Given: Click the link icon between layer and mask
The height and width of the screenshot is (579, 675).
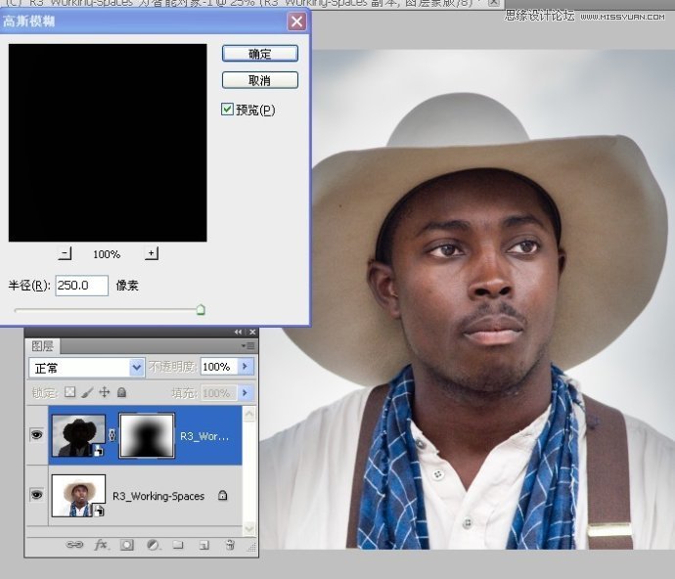Looking at the screenshot, I should [x=112, y=435].
